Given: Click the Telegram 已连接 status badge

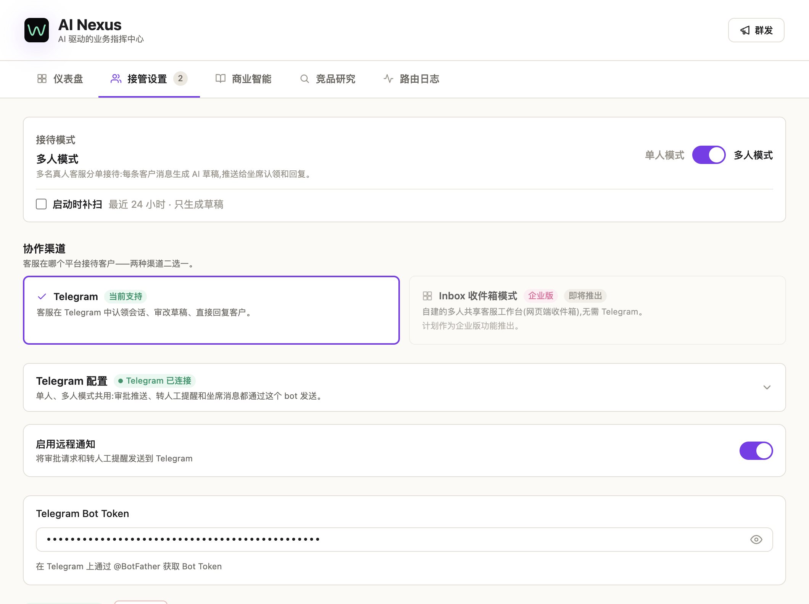Looking at the screenshot, I should [x=155, y=381].
